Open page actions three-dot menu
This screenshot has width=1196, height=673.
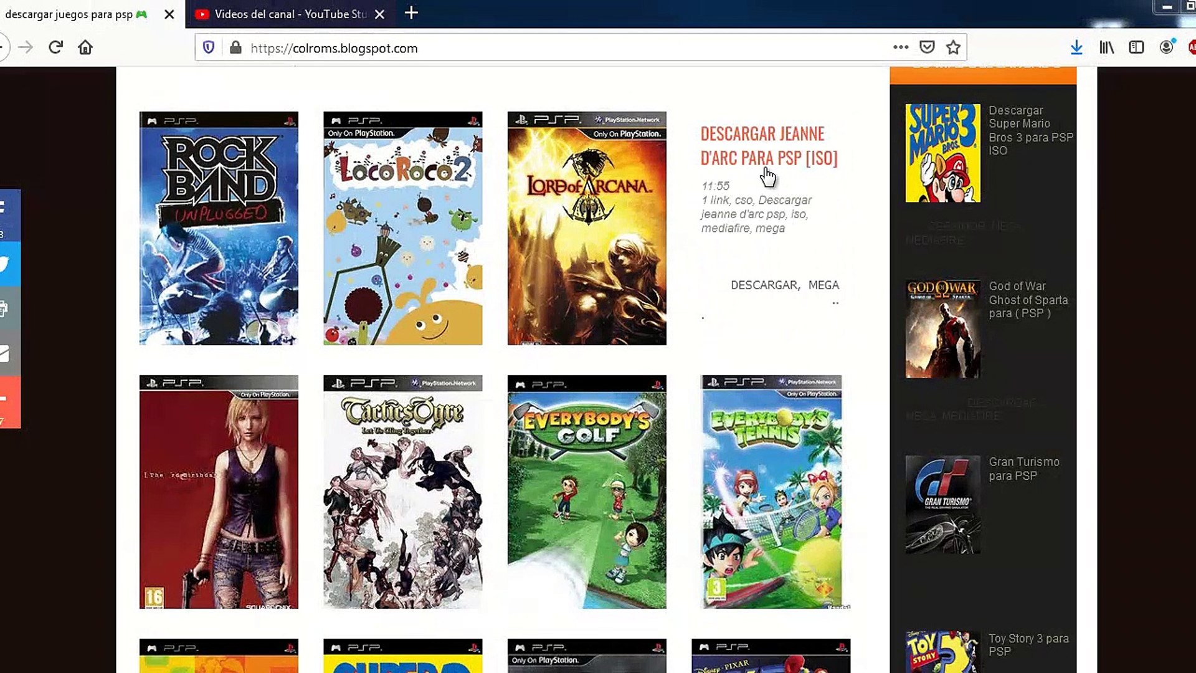(900, 47)
